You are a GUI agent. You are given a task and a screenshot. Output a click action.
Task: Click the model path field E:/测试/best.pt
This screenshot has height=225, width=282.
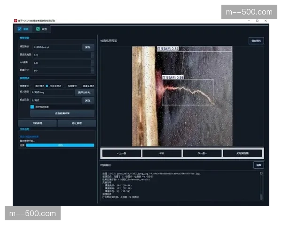tap(57, 47)
